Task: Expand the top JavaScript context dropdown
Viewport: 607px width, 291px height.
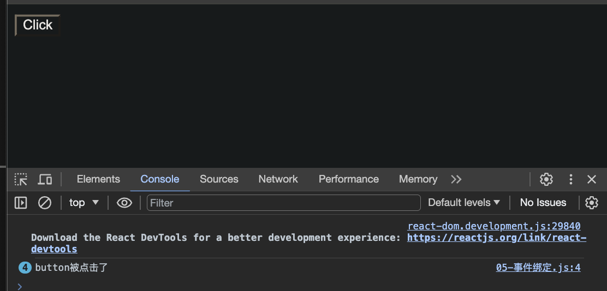Action: 84,203
